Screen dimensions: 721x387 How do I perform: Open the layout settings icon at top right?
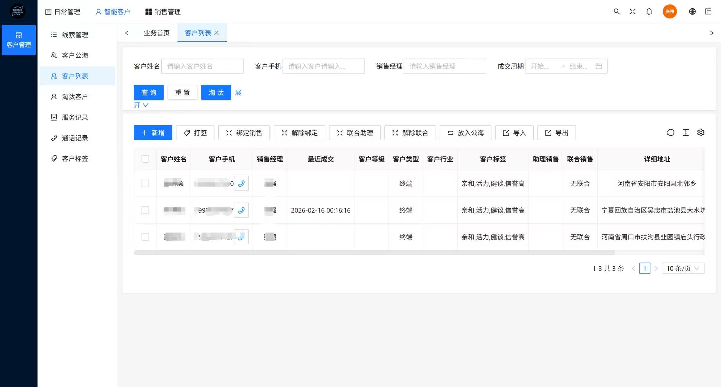point(708,11)
